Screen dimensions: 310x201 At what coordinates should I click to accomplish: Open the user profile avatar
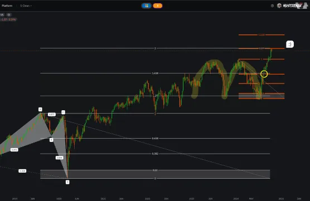coord(279,6)
